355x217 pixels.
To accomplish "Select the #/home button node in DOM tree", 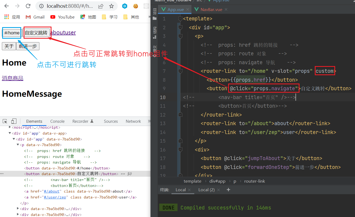I will [x=67, y=168].
